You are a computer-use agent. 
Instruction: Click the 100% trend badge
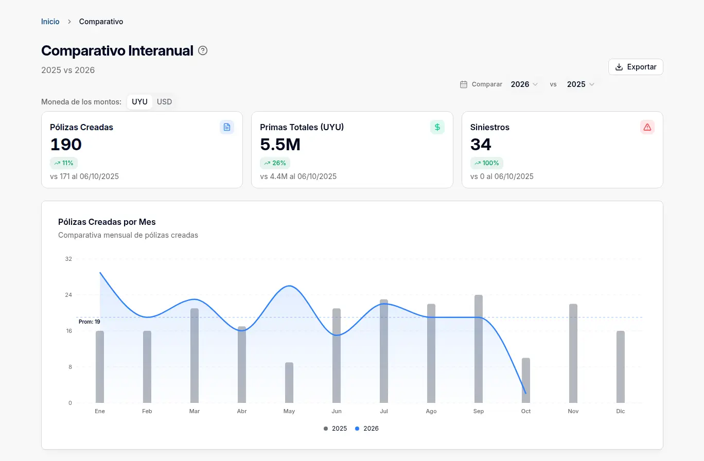(487, 163)
